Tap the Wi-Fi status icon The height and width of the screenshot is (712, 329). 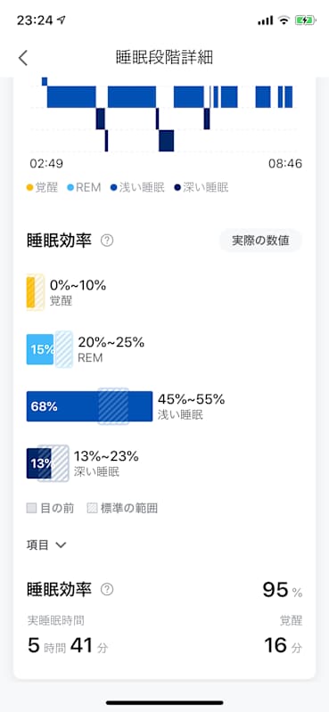tap(284, 20)
